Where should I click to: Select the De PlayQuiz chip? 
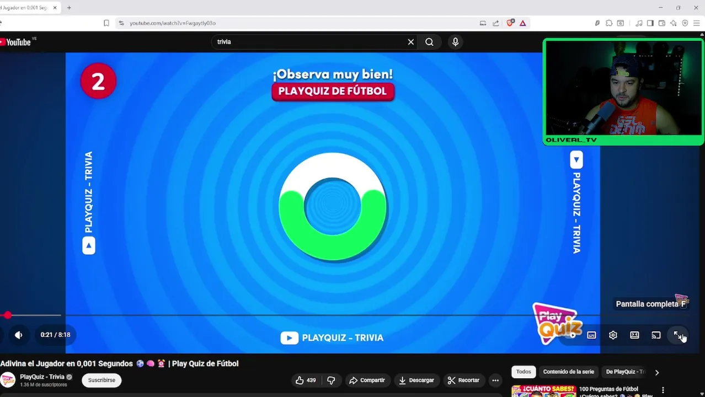625,372
